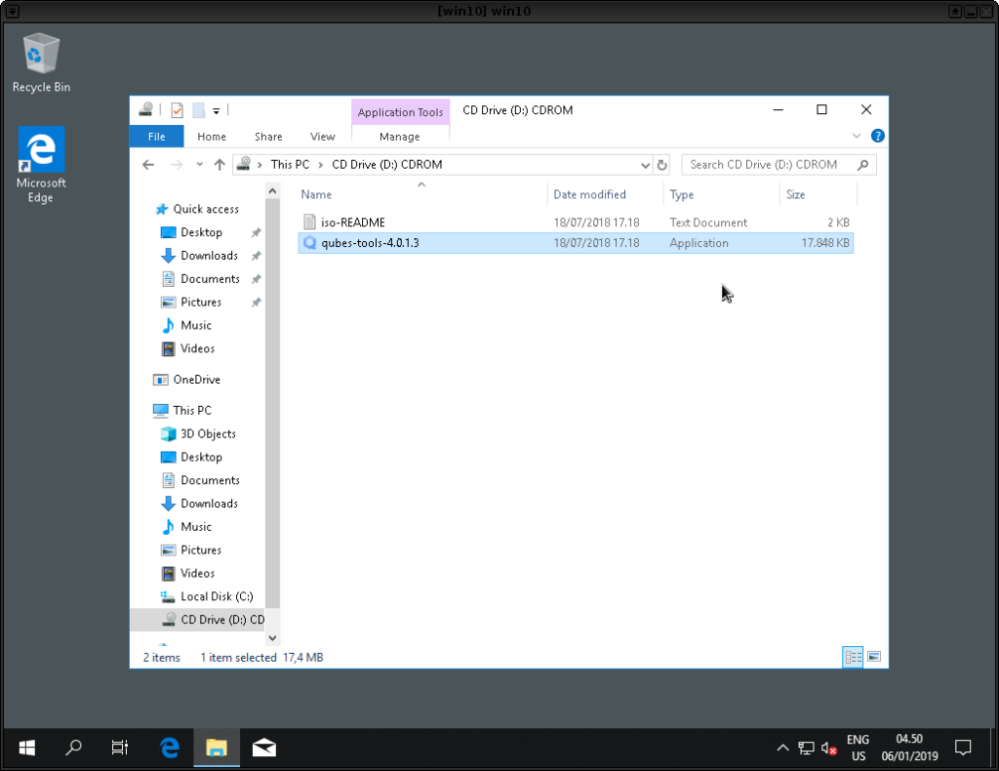Open the File ribbon tab
The height and width of the screenshot is (771, 999).
tap(157, 137)
